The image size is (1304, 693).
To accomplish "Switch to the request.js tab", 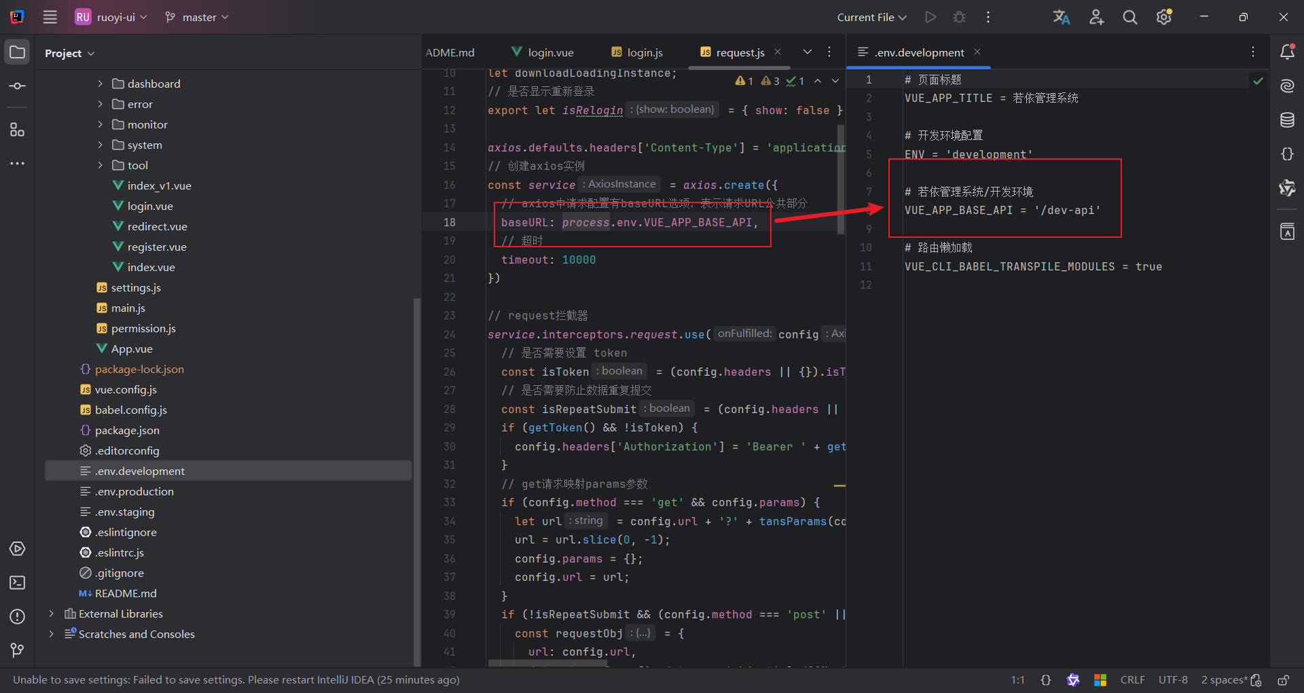I will [732, 52].
